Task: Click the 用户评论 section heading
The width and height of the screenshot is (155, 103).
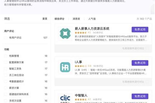Action: tap(9, 31)
